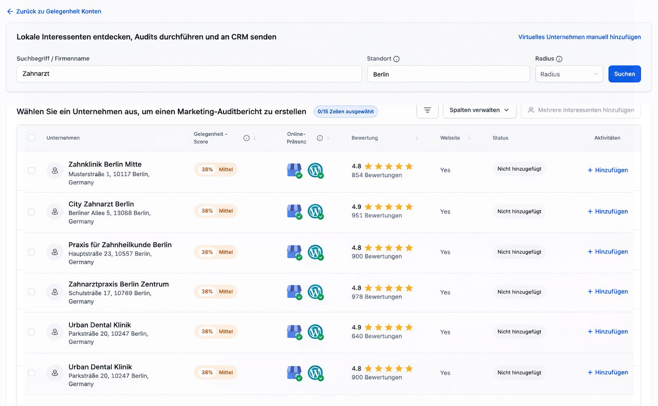Click WordPress icon for City Zahnarzt Berlin
Image resolution: width=658 pixels, height=406 pixels.
coord(315,211)
